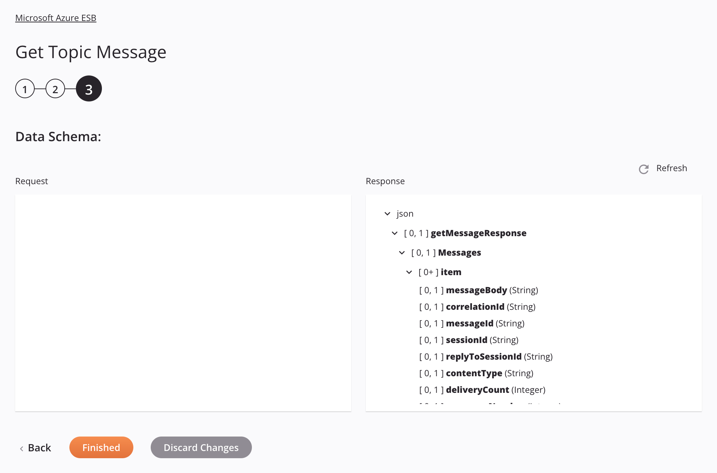The image size is (717, 473).
Task: Select step 1 in the wizard progress
Action: [25, 88]
